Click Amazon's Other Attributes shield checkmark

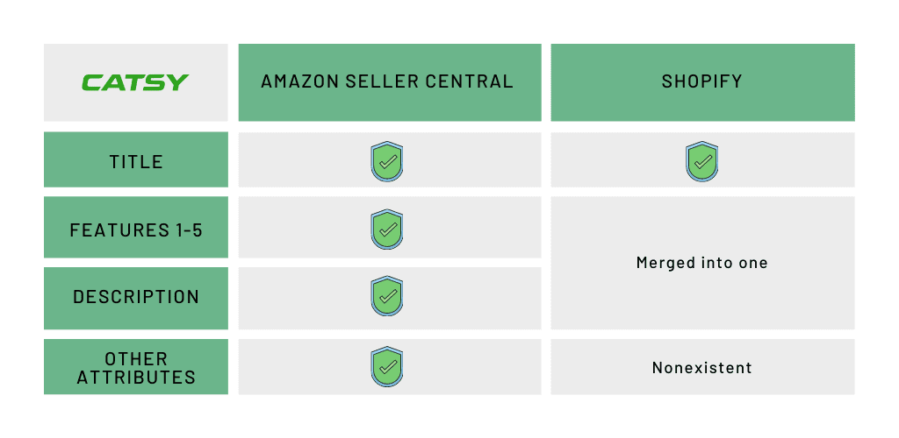[387, 366]
